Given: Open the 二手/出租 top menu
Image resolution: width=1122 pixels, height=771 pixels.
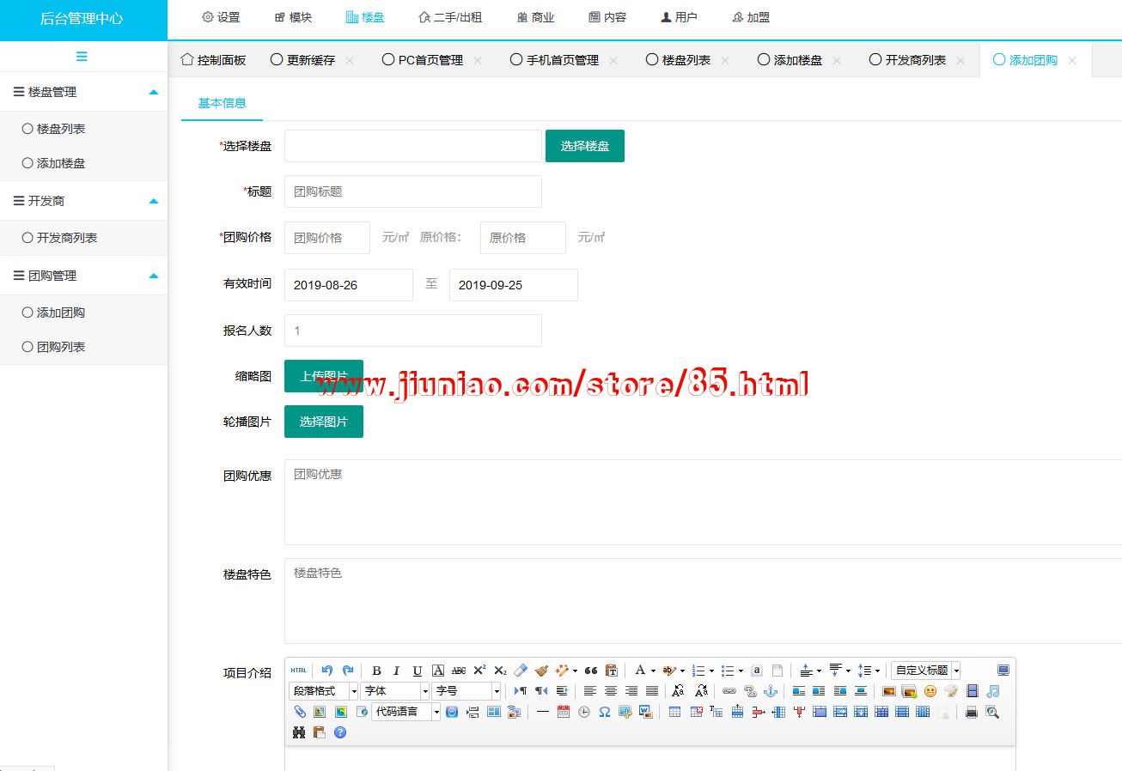Looking at the screenshot, I should [450, 17].
